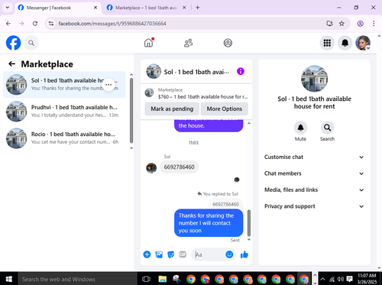
Task: Open the tab search dropdown arrow
Action: 8,8
